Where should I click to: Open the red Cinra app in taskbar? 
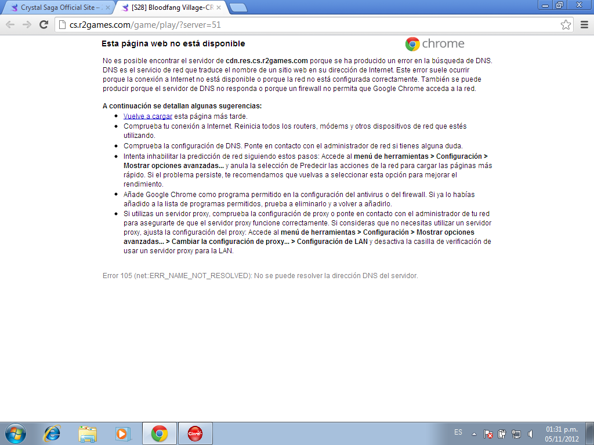195,433
